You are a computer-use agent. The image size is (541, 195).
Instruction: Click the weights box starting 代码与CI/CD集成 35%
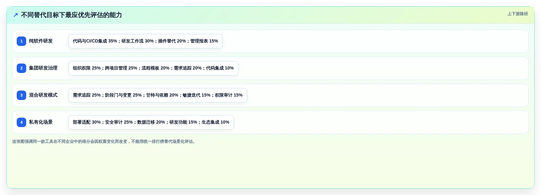point(146,41)
